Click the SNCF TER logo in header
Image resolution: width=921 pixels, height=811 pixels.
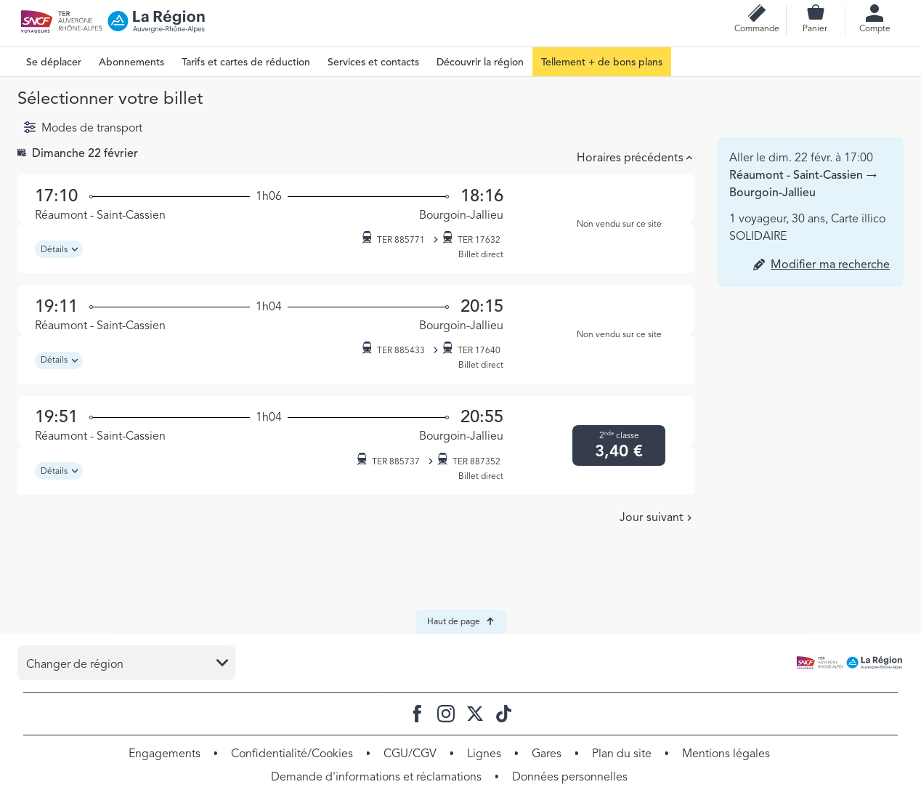coord(61,22)
